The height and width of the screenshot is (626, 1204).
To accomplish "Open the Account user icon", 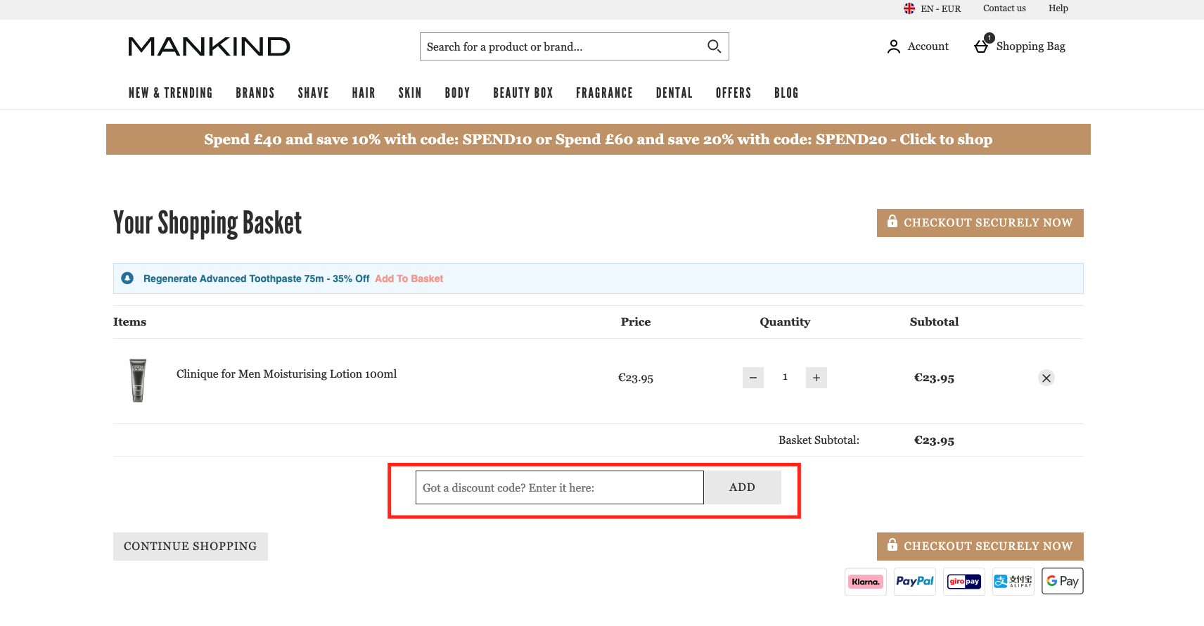I will click(893, 46).
